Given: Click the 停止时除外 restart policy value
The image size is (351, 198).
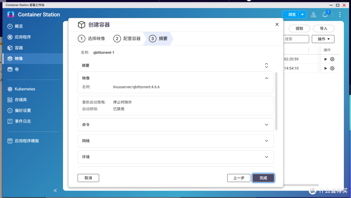Looking at the screenshot, I should point(123,102).
